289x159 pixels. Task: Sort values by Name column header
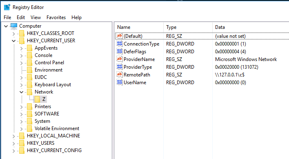coord(139,27)
